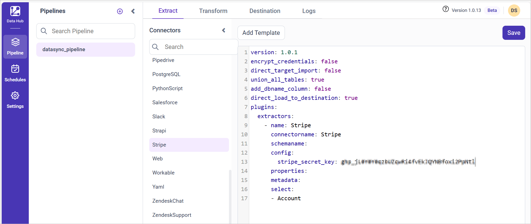Select the datasync_pipeline pipeline
Image resolution: width=531 pixels, height=224 pixels.
point(86,50)
